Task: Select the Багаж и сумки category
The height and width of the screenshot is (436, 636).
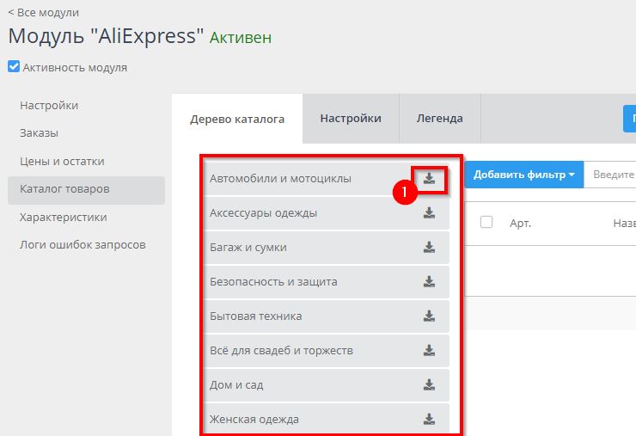Action: tap(327, 247)
